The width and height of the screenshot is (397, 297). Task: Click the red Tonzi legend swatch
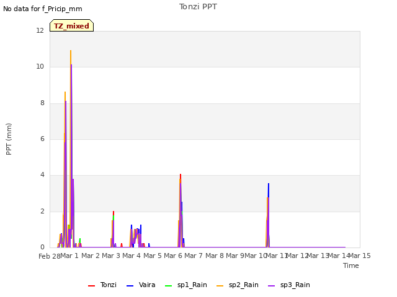pyautogui.click(x=91, y=286)
